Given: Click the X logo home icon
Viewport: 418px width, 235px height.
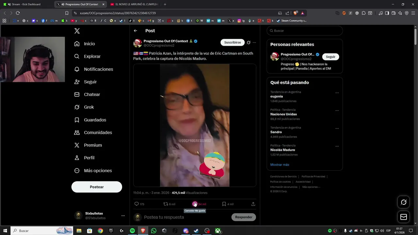Looking at the screenshot, I should click(77, 31).
